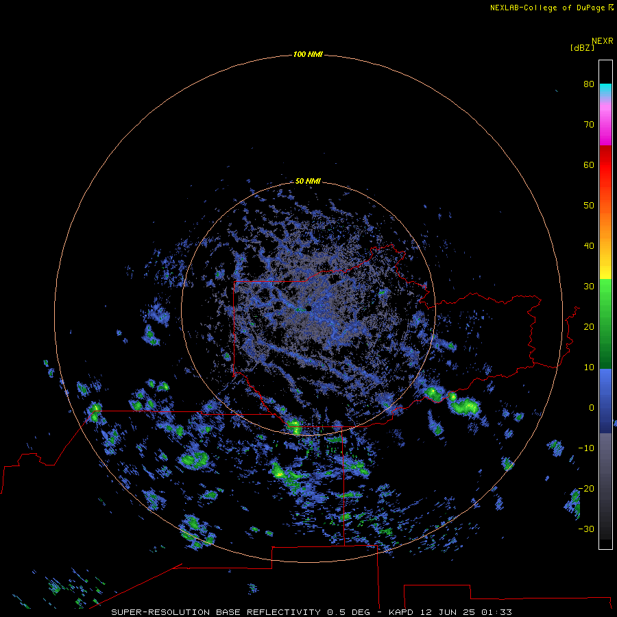Click the cyan top band of colorbar
617x617 pixels.
coord(605,89)
